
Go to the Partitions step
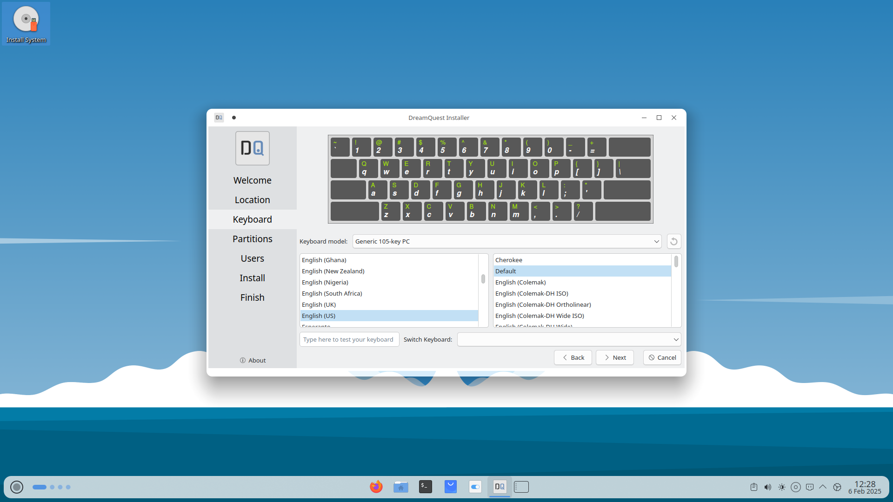252,239
